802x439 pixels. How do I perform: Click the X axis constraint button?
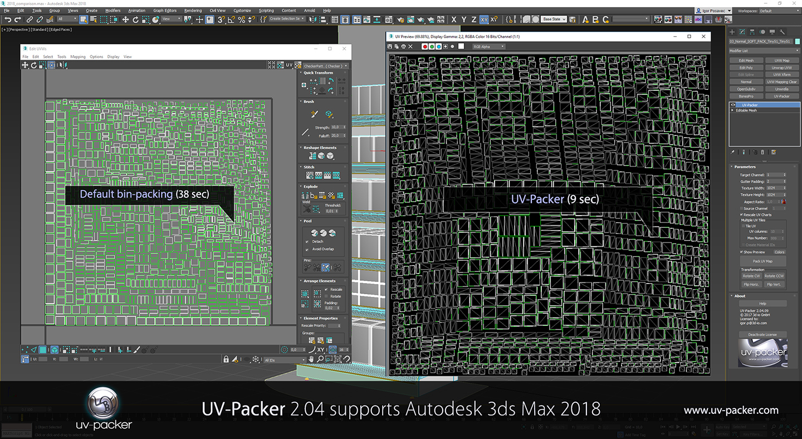pyautogui.click(x=454, y=19)
